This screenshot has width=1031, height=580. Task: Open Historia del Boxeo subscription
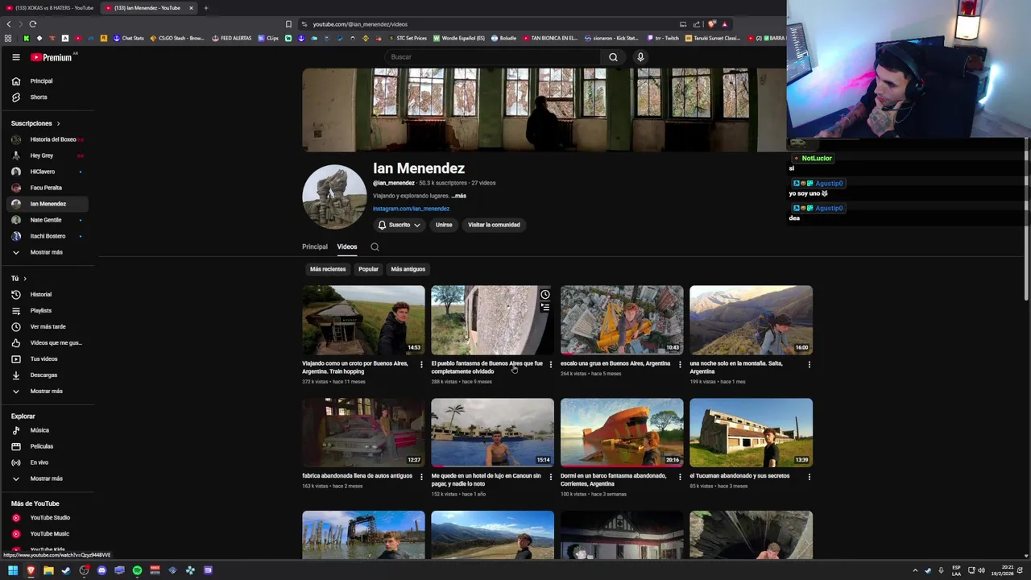coord(48,139)
